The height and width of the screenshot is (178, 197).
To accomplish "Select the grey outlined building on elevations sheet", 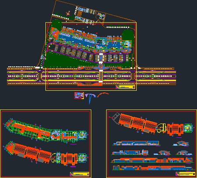I will pyautogui.click(x=116, y=118).
